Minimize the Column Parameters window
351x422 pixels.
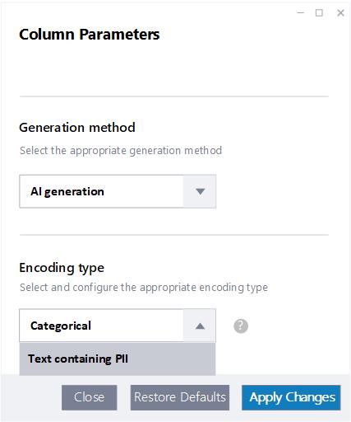[x=301, y=12]
